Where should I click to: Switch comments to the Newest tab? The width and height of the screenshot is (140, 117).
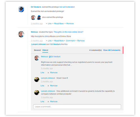coord(37,50)
